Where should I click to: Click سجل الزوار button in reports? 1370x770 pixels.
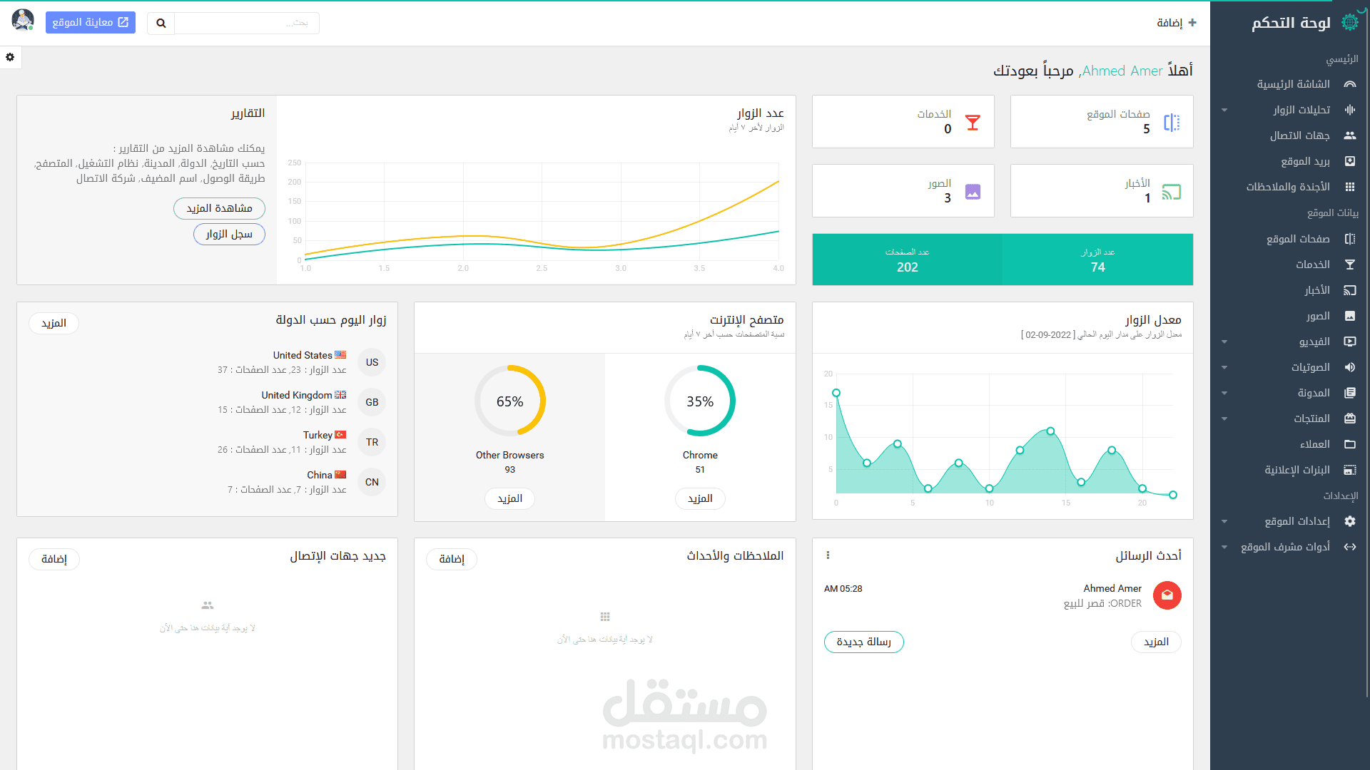tap(229, 234)
